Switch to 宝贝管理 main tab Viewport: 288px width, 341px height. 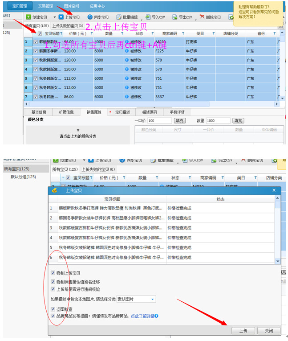(20, 6)
